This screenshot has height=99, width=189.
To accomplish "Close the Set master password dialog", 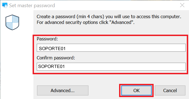I will (182, 5).
